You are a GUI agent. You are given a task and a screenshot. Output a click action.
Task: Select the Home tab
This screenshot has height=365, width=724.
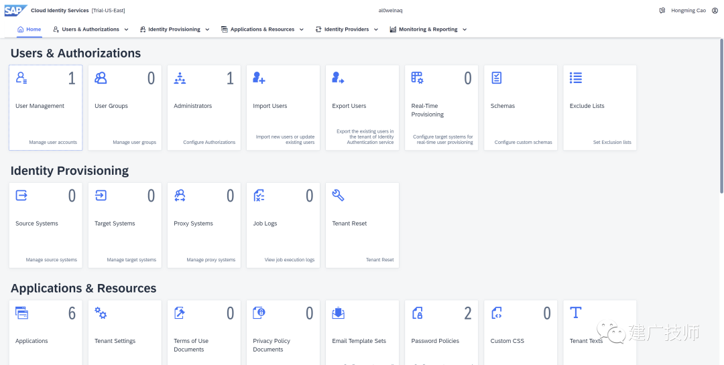coord(29,29)
